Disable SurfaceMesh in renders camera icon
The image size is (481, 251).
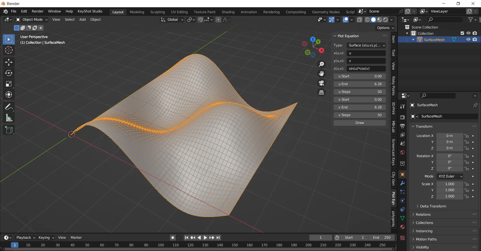[475, 39]
